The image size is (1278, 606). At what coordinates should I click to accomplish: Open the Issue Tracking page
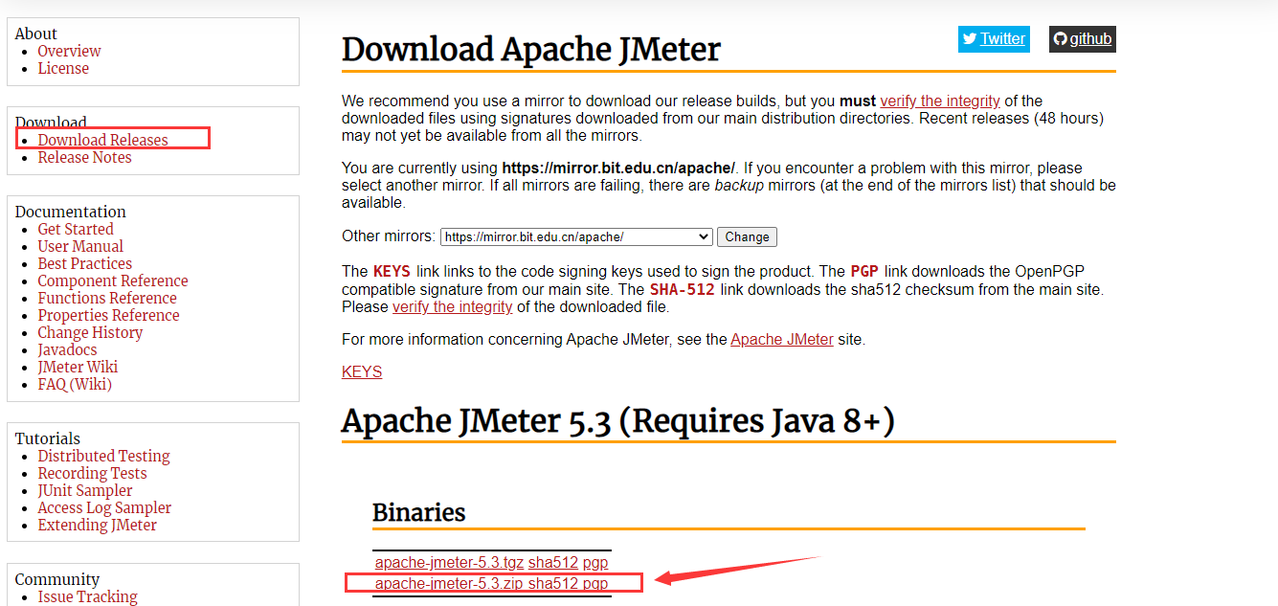[x=87, y=596]
